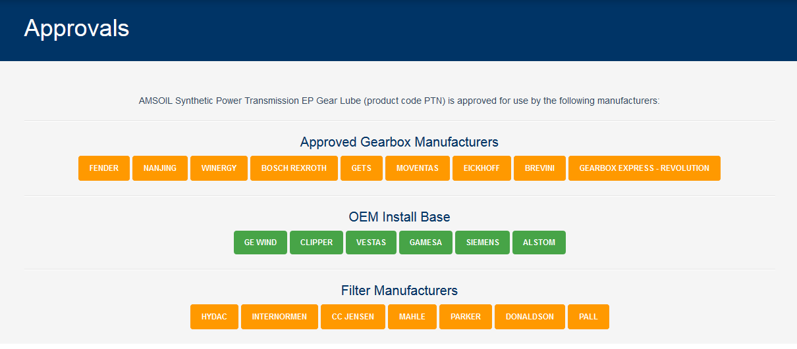The width and height of the screenshot is (797, 349).
Task: Click the BOSCH REXROTH button
Action: (294, 168)
